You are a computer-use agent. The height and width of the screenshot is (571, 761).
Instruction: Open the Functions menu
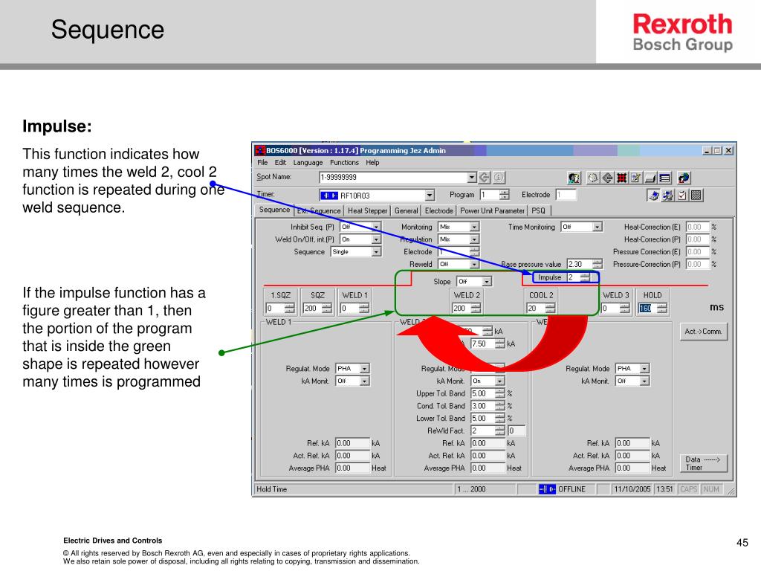(x=345, y=163)
